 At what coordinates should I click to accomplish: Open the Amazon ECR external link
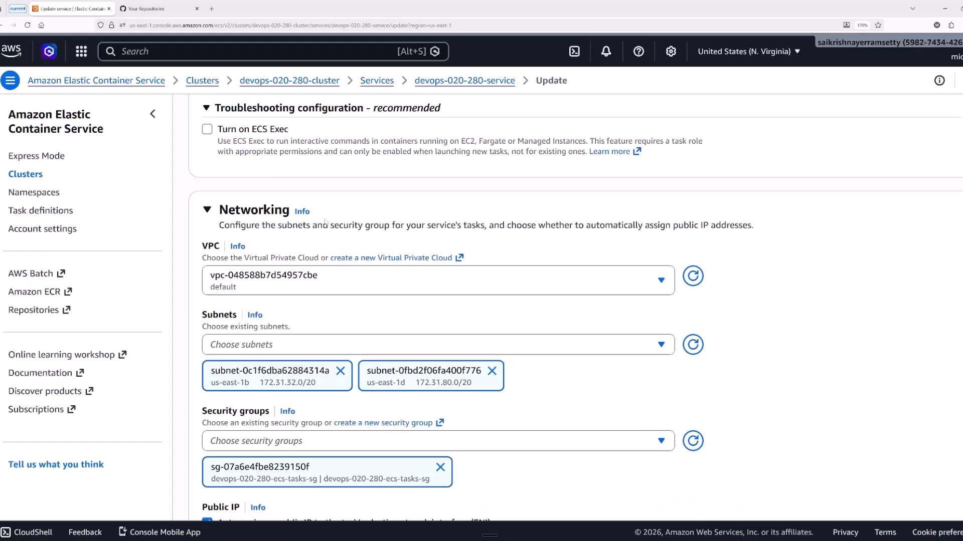(x=40, y=292)
